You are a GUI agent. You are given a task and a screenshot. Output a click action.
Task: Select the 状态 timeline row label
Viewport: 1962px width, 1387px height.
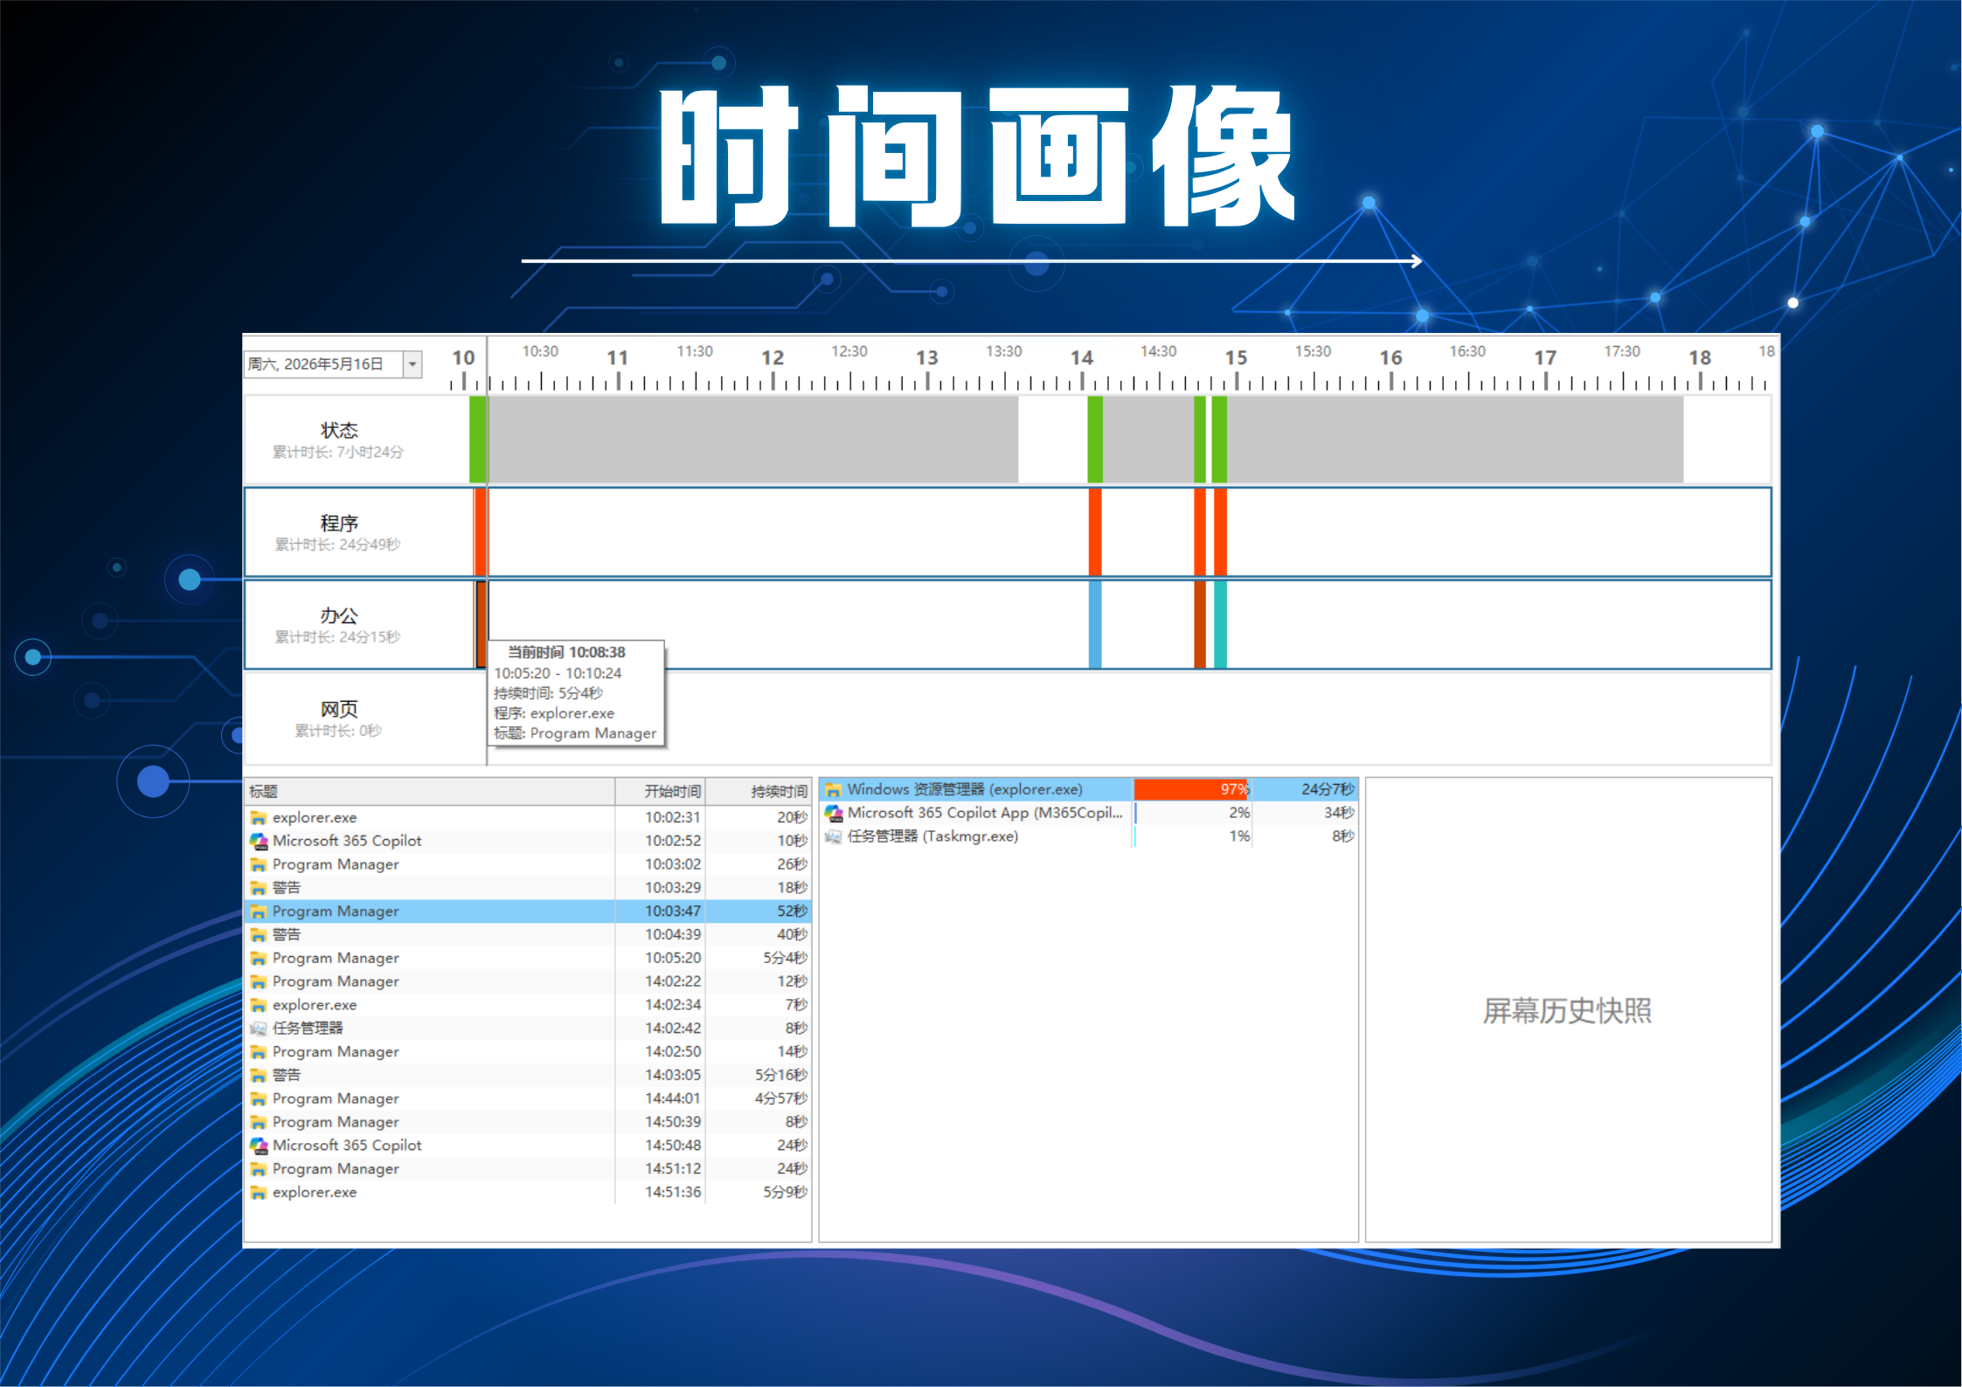[339, 430]
